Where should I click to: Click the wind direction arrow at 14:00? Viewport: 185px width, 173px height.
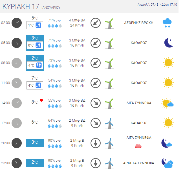pos(96,103)
